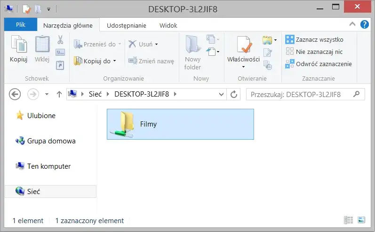Switch to the Widok tab

tap(168, 25)
